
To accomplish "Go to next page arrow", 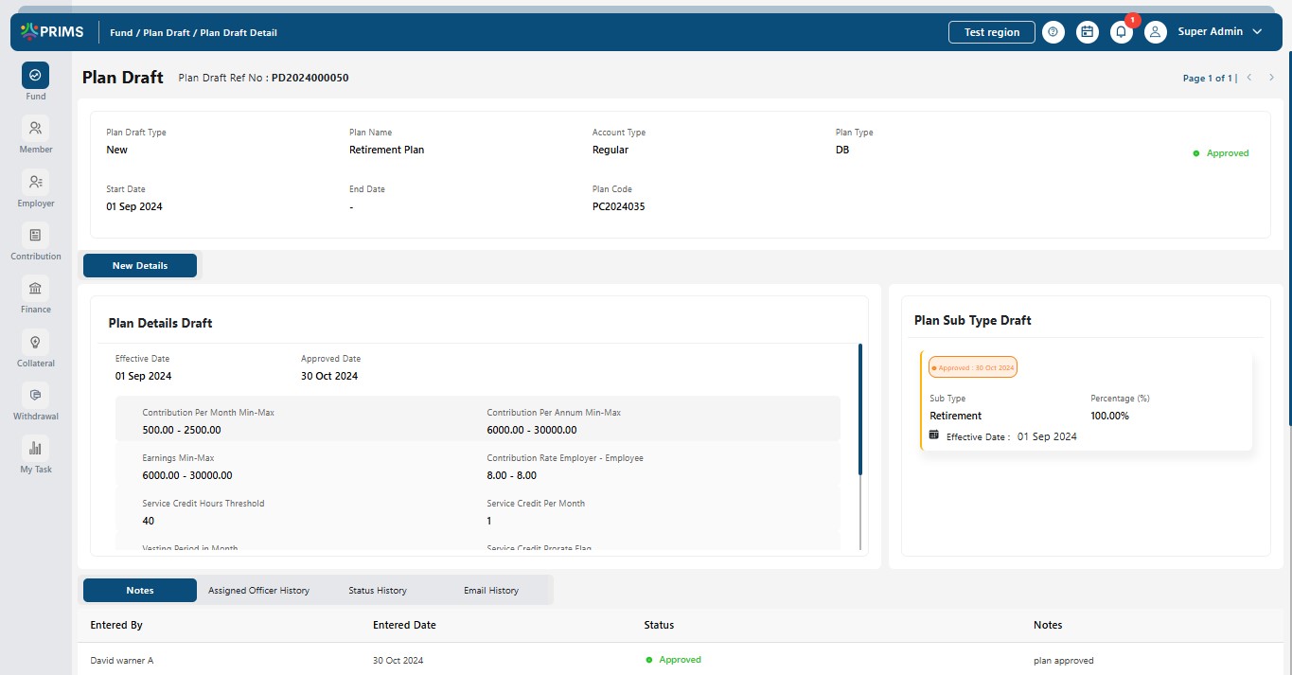I will 1271,78.
